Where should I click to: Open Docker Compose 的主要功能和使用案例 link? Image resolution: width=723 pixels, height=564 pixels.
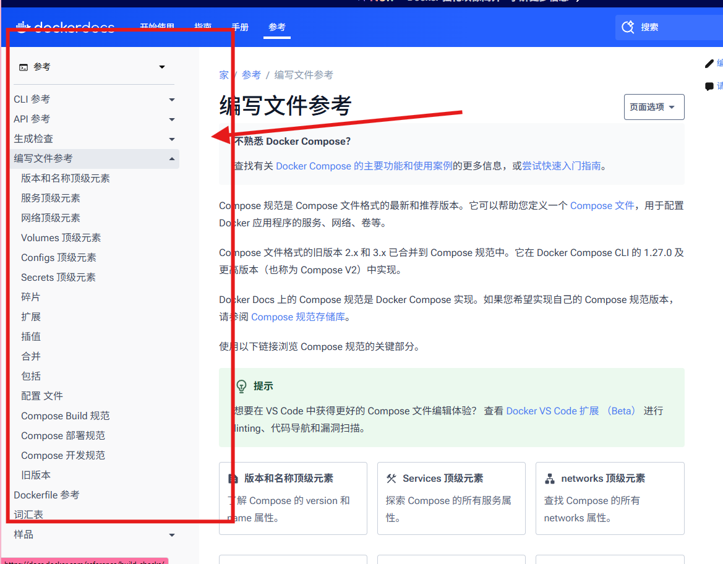(x=364, y=166)
